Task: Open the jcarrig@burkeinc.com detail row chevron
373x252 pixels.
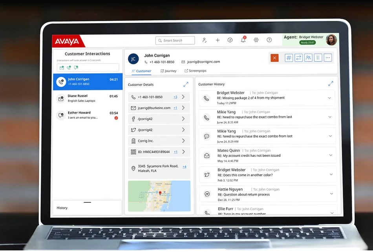Action: click(x=183, y=108)
